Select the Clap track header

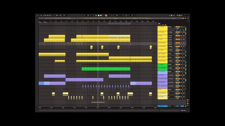tap(162, 40)
